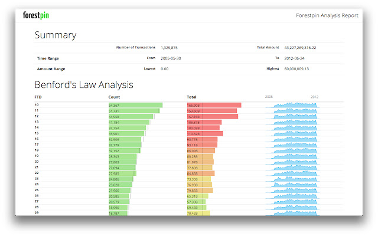
Task: Click the Amount Range row label
Action: pos(51,69)
